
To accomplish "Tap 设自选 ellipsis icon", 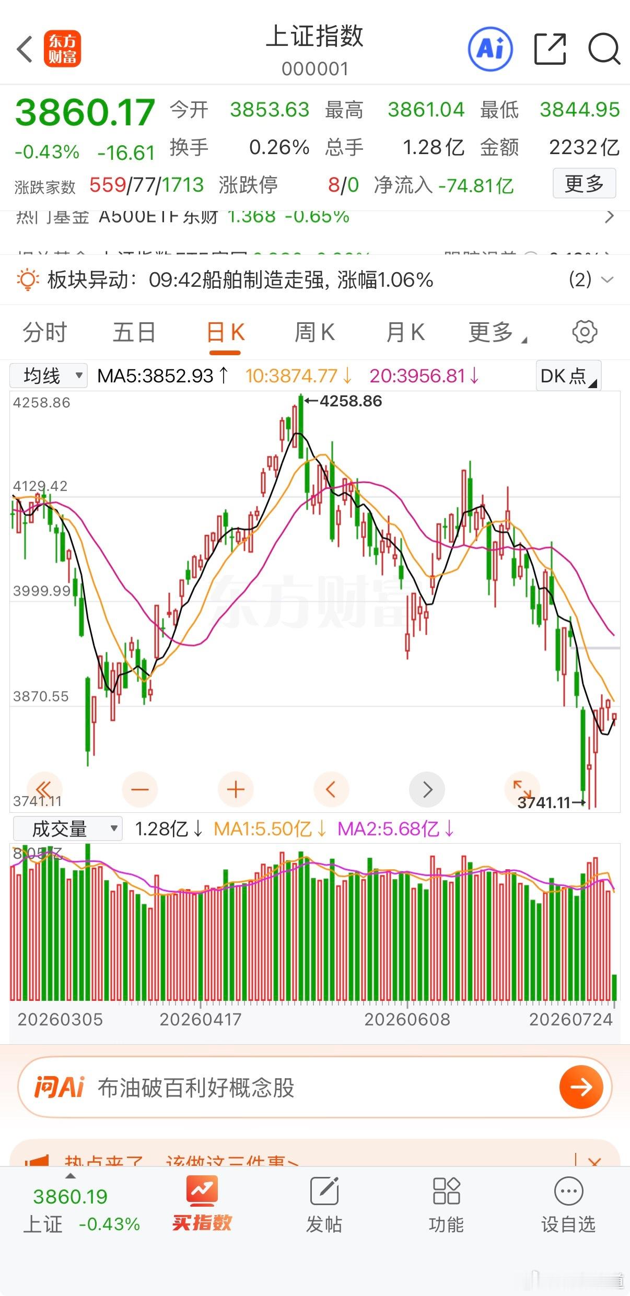I will pyautogui.click(x=568, y=1191).
